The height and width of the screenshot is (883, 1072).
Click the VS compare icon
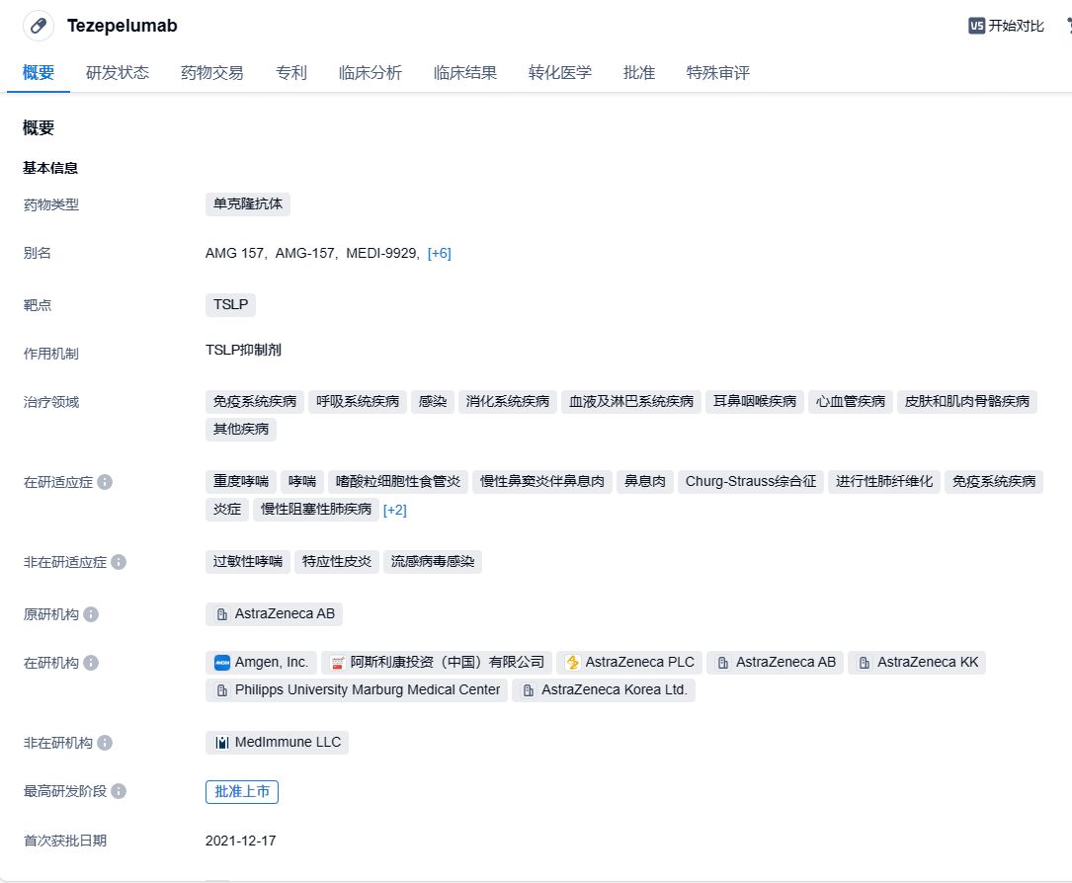click(x=976, y=26)
